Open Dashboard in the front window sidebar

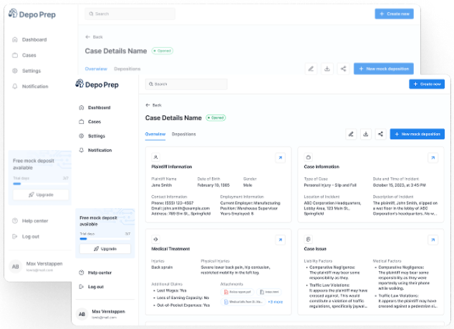coord(99,107)
